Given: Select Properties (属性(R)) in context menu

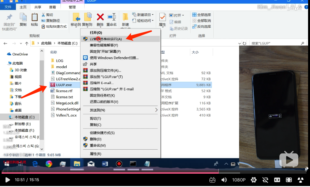Looking at the screenshot, I should [120, 154].
